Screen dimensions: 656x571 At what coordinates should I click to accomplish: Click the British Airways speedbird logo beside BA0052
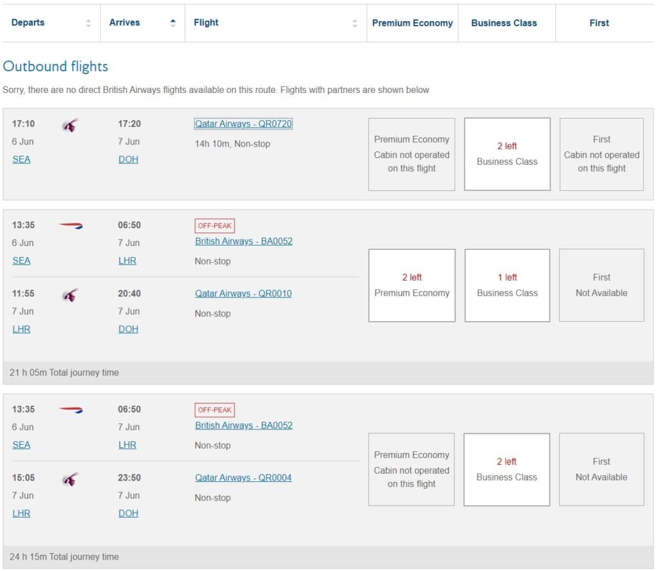point(70,224)
